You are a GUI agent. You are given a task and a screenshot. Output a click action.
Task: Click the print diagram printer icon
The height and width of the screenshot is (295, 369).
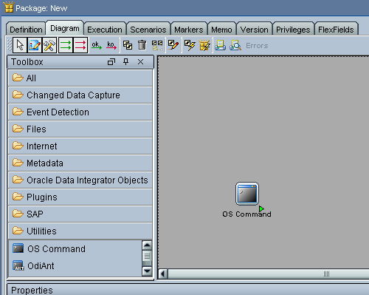pos(221,45)
